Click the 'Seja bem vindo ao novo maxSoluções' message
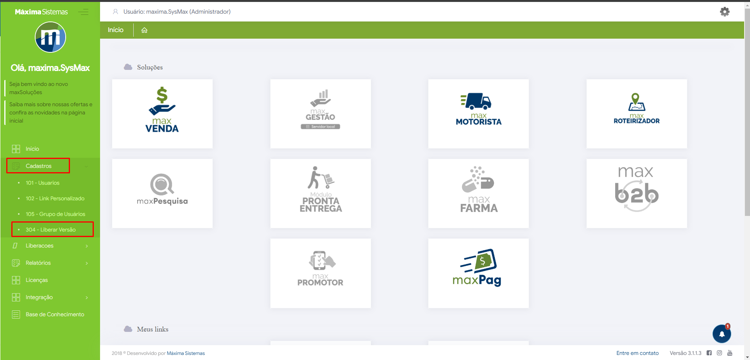This screenshot has height=360, width=750. pyautogui.click(x=39, y=88)
